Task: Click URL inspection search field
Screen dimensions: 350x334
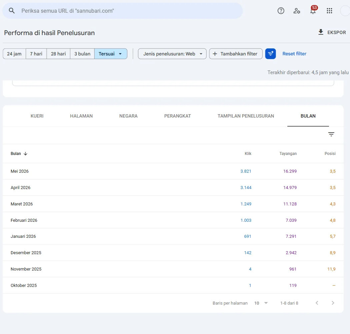Action: (x=123, y=11)
